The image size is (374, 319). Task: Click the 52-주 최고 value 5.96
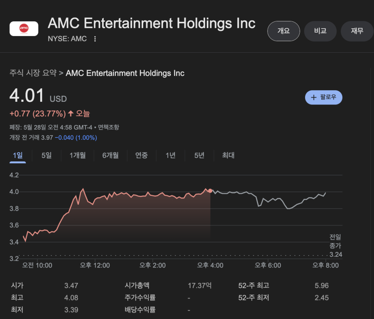coord(321,286)
